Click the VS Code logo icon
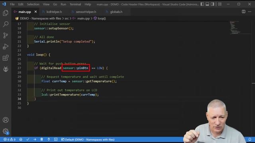 tap(4, 4)
